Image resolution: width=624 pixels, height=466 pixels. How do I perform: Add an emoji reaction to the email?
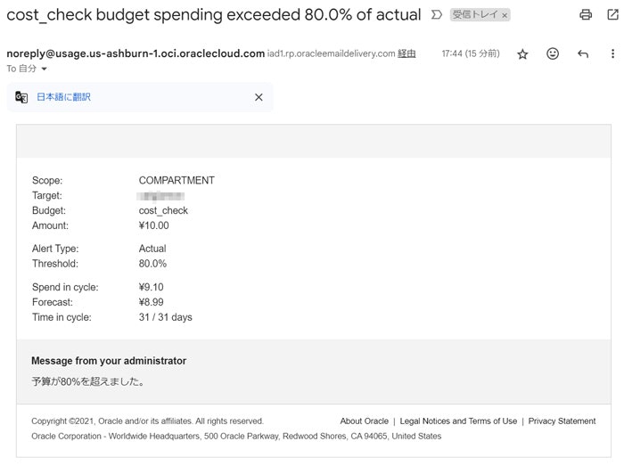[x=553, y=54]
